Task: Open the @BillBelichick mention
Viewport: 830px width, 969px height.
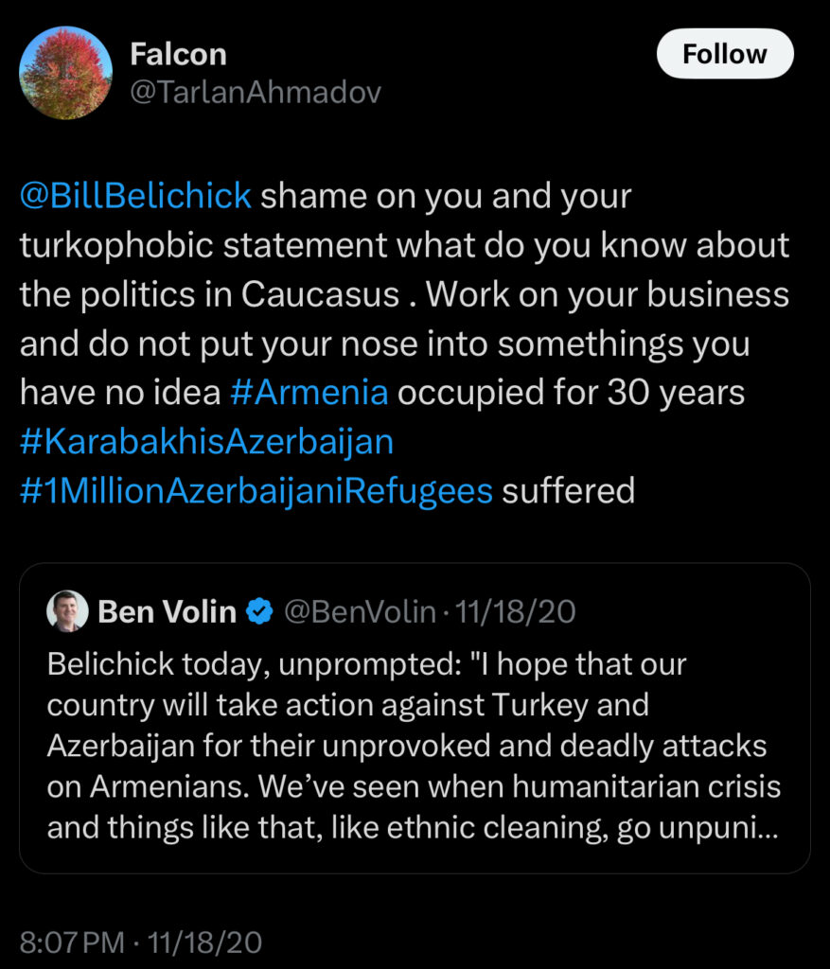Action: (135, 196)
